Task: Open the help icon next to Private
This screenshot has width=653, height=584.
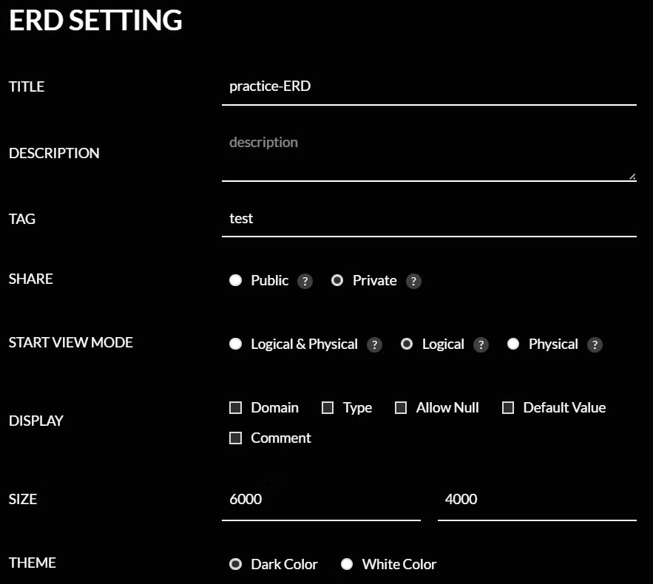Action: tap(413, 281)
